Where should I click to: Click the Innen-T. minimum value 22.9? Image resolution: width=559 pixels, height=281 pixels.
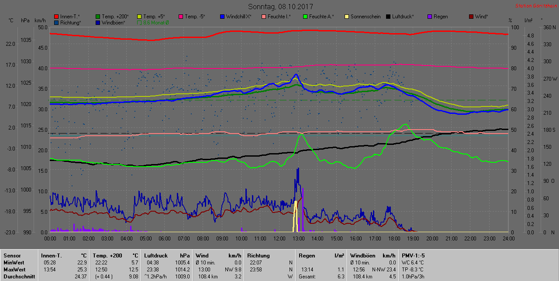pyautogui.click(x=82, y=262)
